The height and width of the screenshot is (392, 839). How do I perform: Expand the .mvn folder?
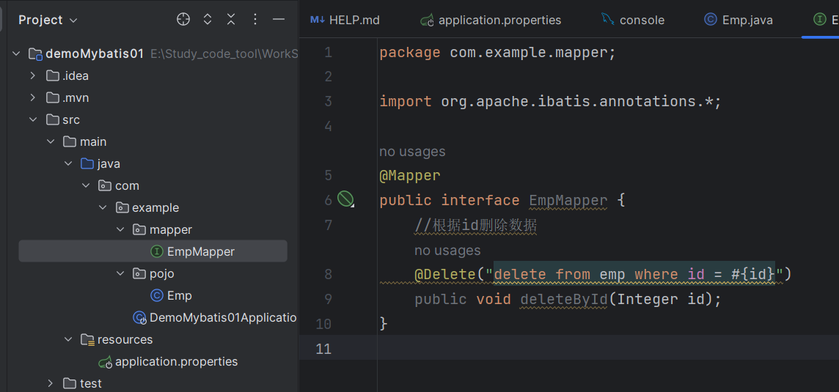click(32, 97)
